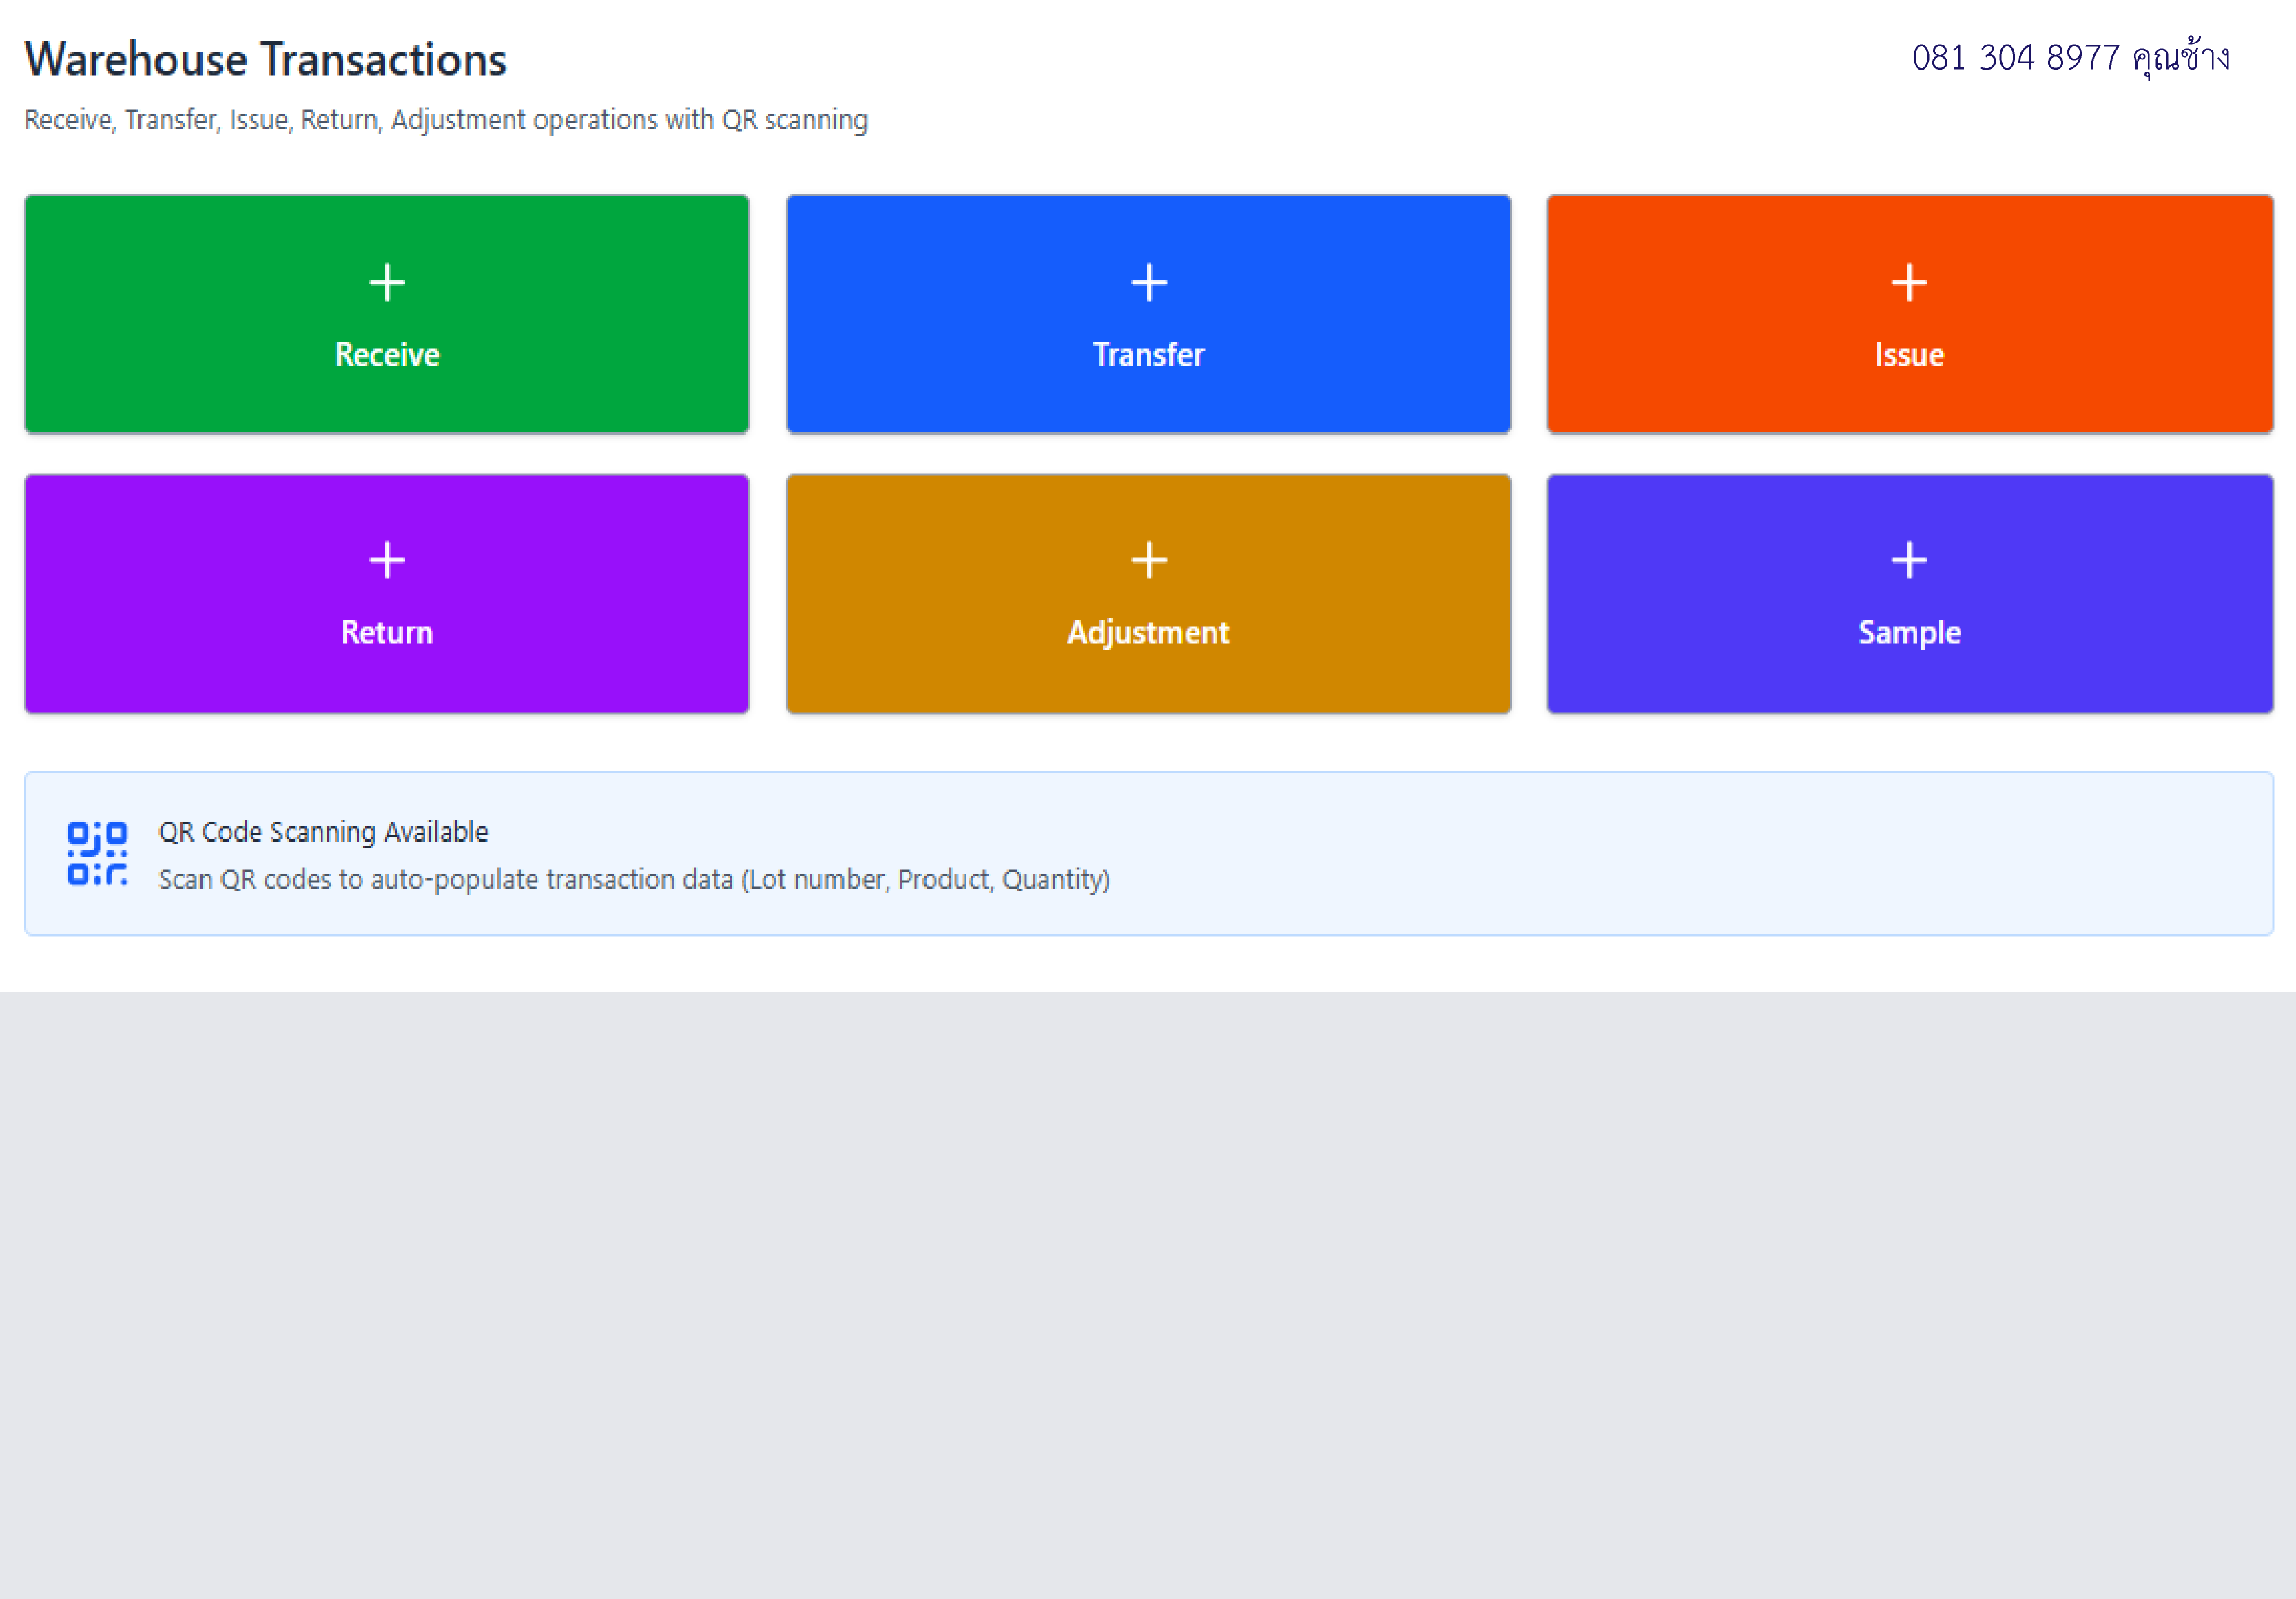The height and width of the screenshot is (1599, 2296).
Task: Select the orange Issue label
Action: tap(1909, 355)
